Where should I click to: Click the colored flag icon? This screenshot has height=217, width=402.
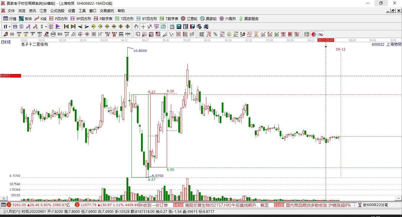58,27
